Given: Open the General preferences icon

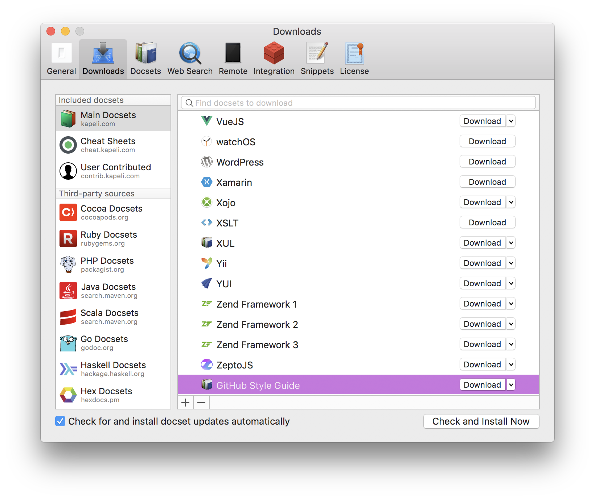Looking at the screenshot, I should 62,53.
